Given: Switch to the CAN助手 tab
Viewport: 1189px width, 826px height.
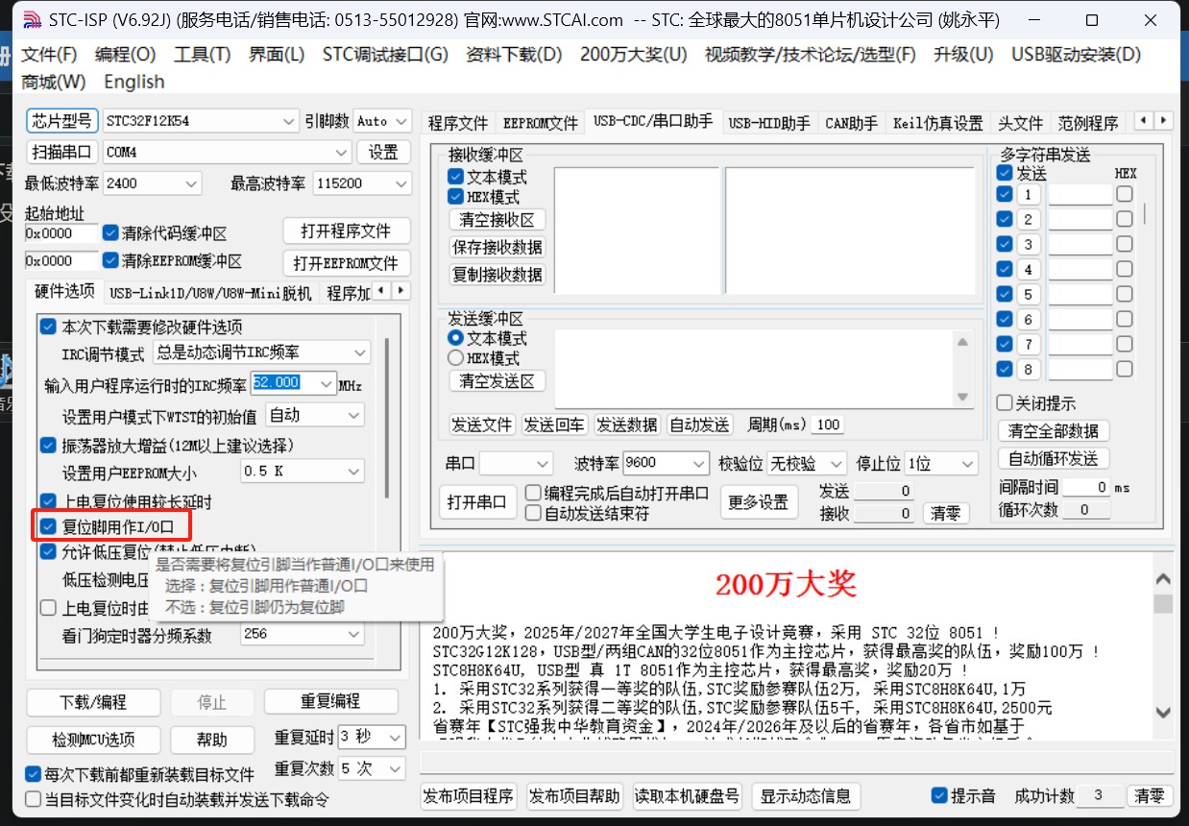Looking at the screenshot, I should pos(851,123).
